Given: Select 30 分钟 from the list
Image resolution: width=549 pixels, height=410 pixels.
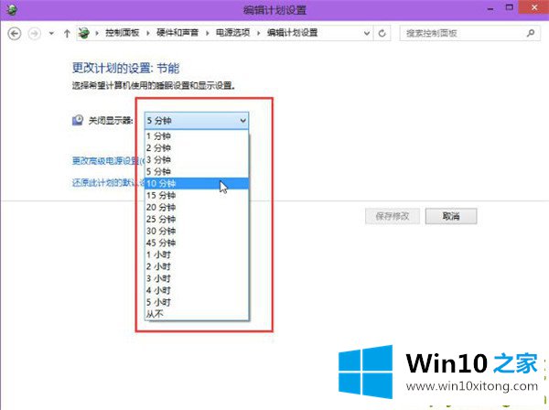Looking at the screenshot, I should click(197, 232).
